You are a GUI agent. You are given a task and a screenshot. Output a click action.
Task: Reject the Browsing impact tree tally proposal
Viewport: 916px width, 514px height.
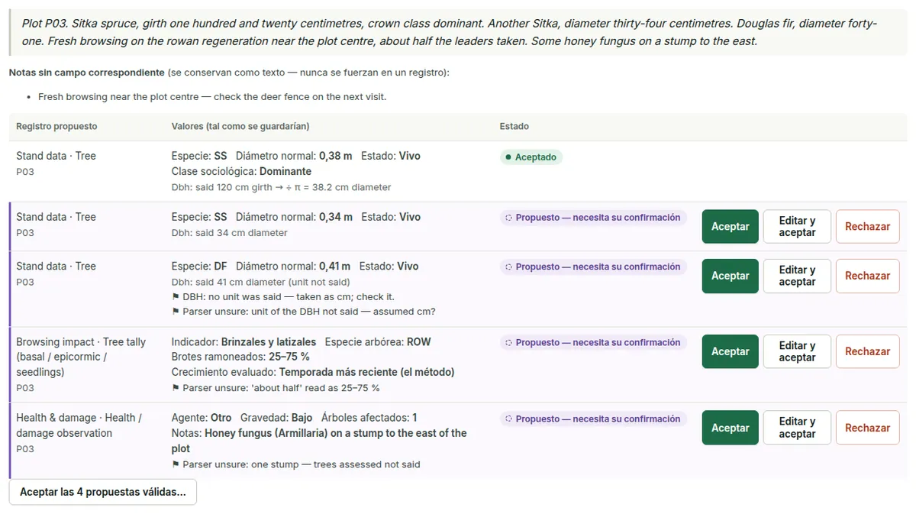pyautogui.click(x=868, y=351)
